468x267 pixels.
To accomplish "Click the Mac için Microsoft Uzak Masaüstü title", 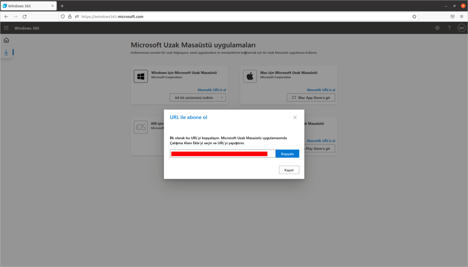I will point(289,73).
